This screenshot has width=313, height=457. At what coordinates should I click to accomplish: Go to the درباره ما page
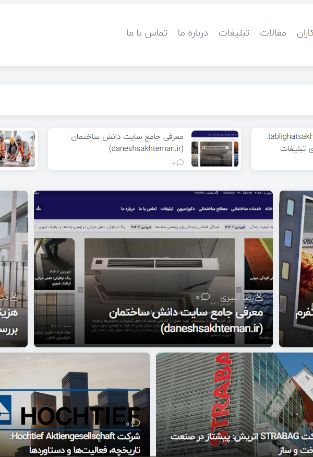click(x=192, y=33)
